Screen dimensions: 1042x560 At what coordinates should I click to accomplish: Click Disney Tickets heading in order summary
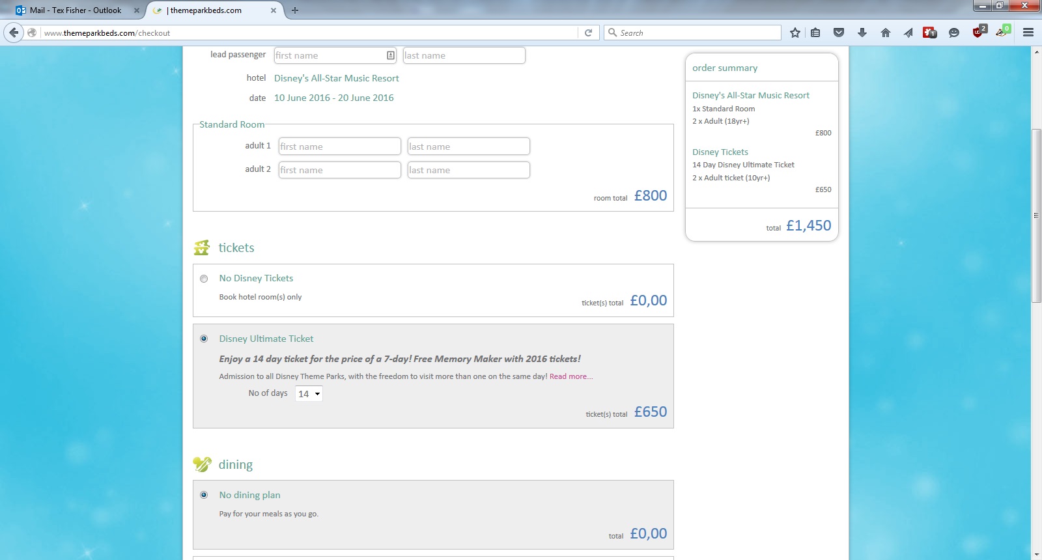(x=720, y=152)
